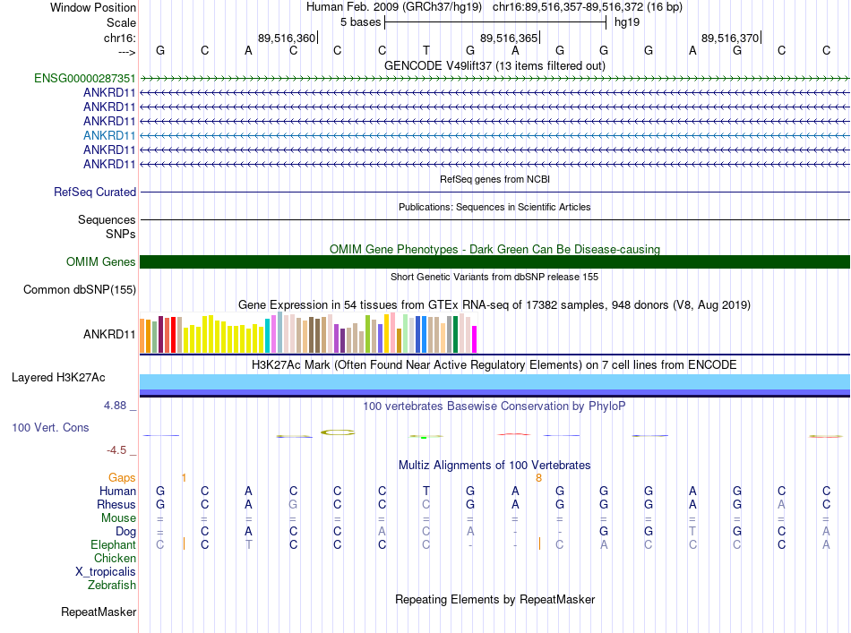This screenshot has width=851, height=633.
Task: Open the RefSeq genes from NCBI title
Action: [494, 179]
